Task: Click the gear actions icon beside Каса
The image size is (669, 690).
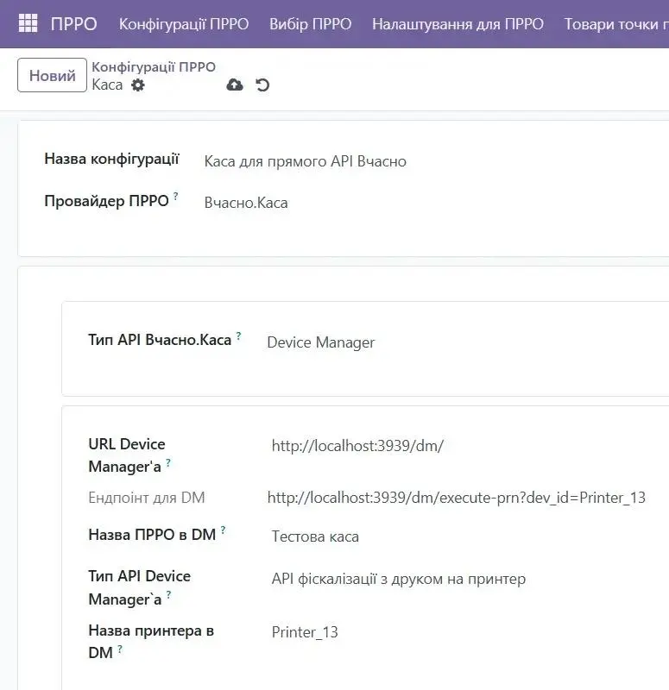Action: coord(138,85)
